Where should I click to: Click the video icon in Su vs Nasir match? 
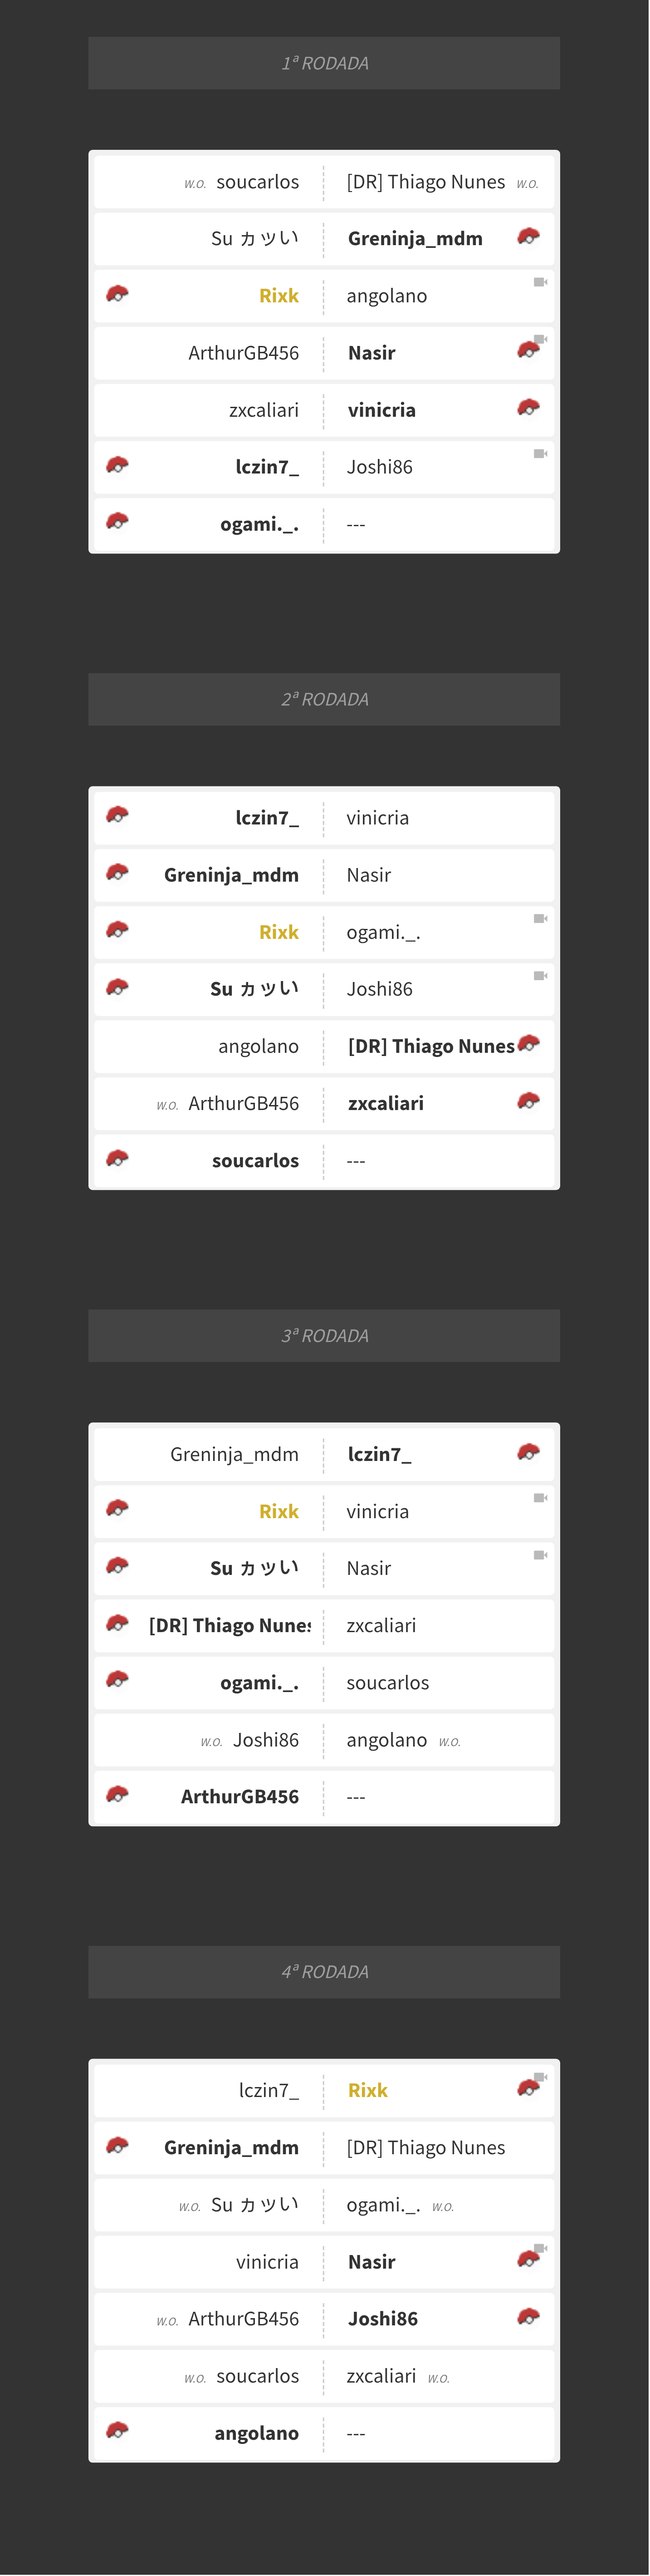(540, 1555)
